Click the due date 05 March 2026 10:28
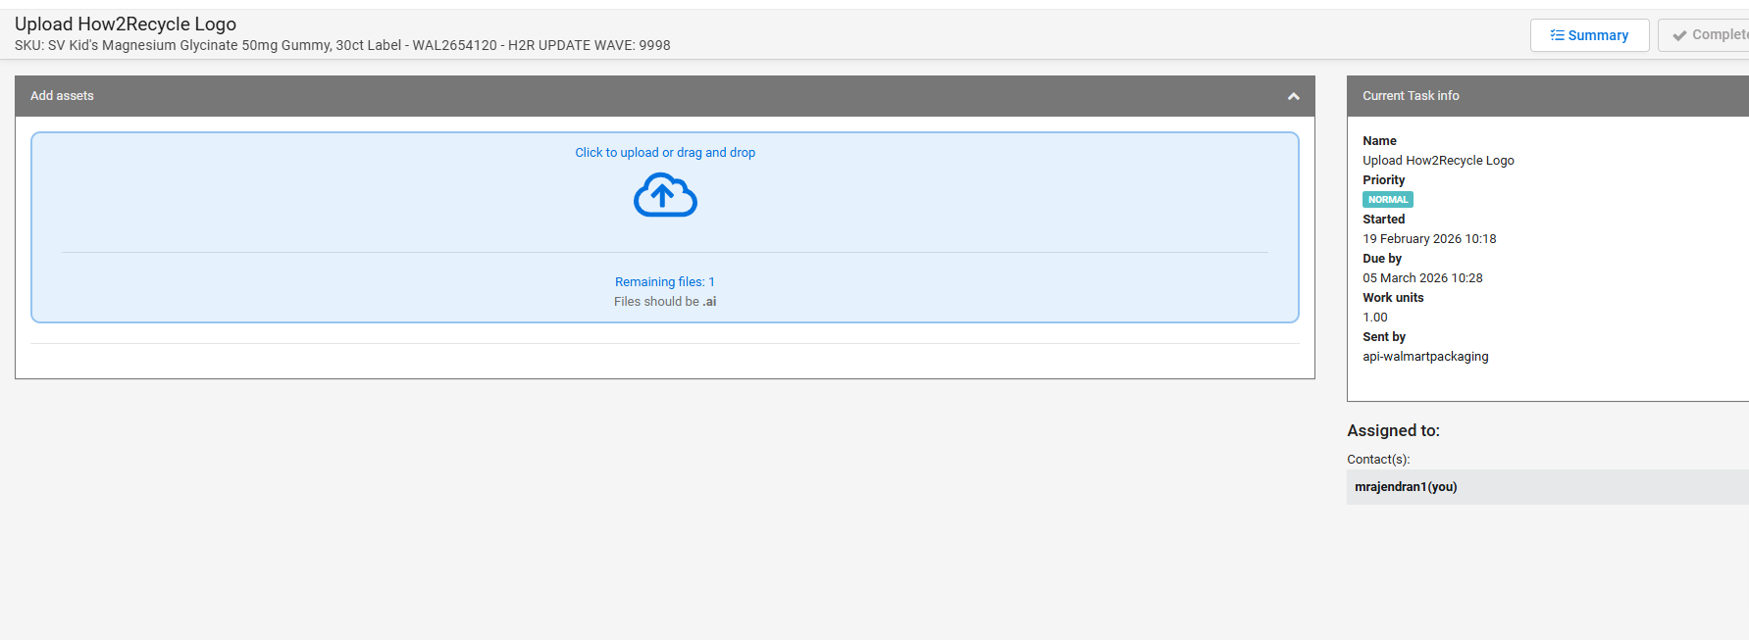1749x640 pixels. 1422,278
